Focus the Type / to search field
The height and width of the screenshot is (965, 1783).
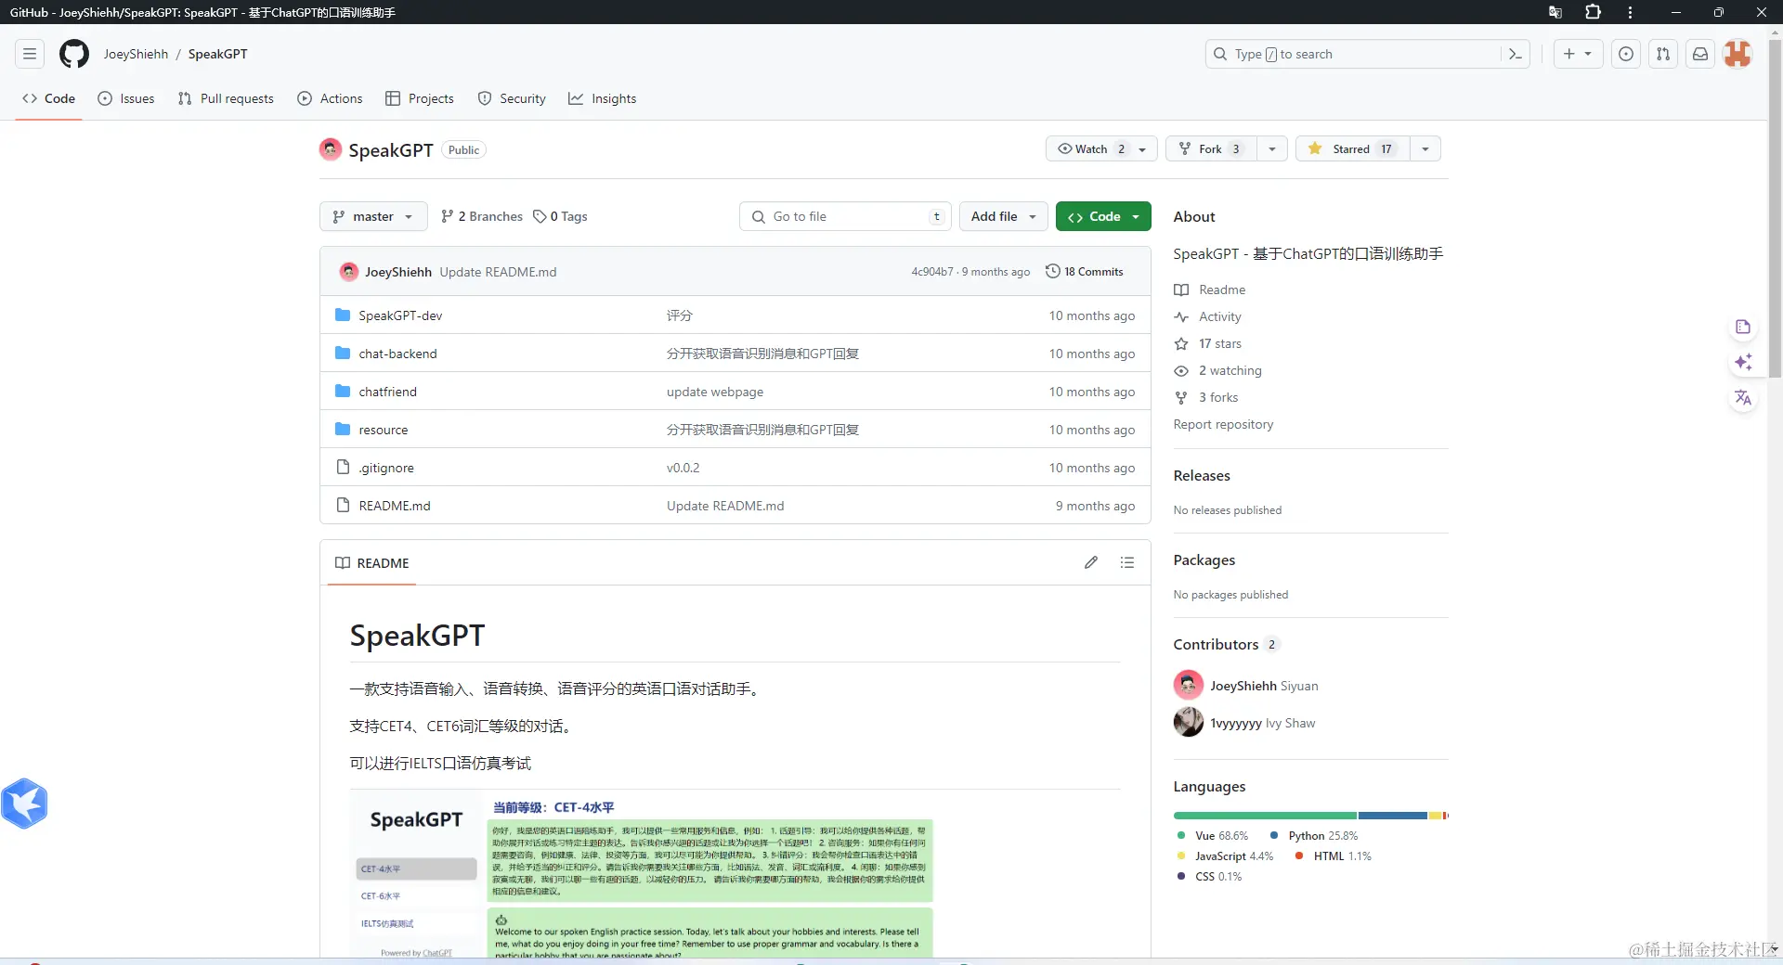1367,54
